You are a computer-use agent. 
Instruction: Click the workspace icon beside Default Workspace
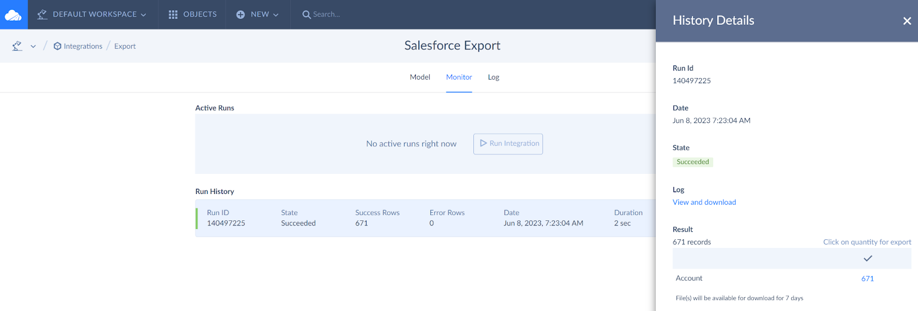(42, 14)
